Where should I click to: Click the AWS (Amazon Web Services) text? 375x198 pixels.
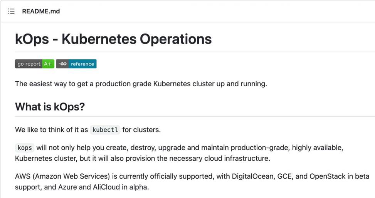(x=62, y=177)
